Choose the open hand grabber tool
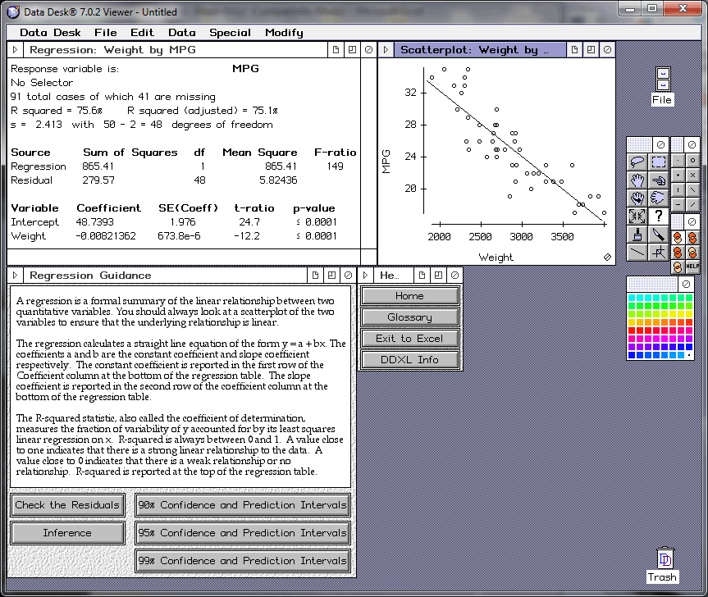 (x=637, y=180)
